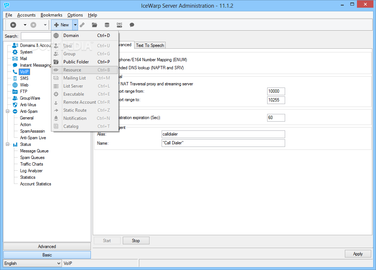Open Traffic Charts tree item

[x=32, y=164]
